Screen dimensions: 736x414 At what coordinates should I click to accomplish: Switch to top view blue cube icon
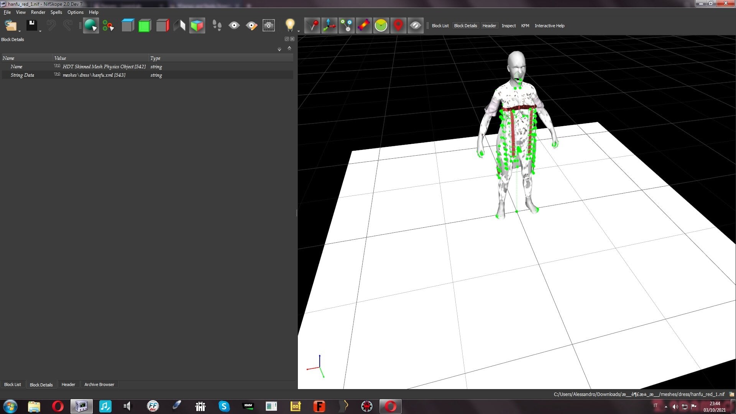(x=128, y=26)
